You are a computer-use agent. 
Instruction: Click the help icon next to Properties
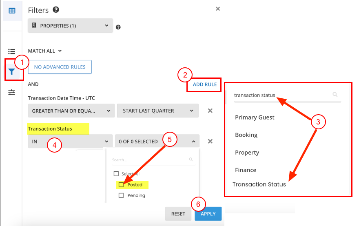tap(118, 27)
